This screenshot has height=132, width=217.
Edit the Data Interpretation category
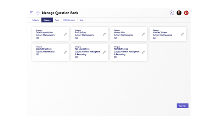[x=65, y=34]
